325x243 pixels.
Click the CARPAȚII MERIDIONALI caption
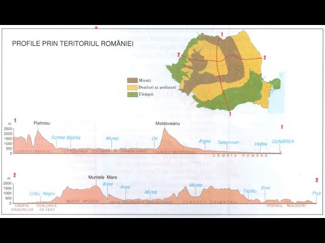click(176, 152)
